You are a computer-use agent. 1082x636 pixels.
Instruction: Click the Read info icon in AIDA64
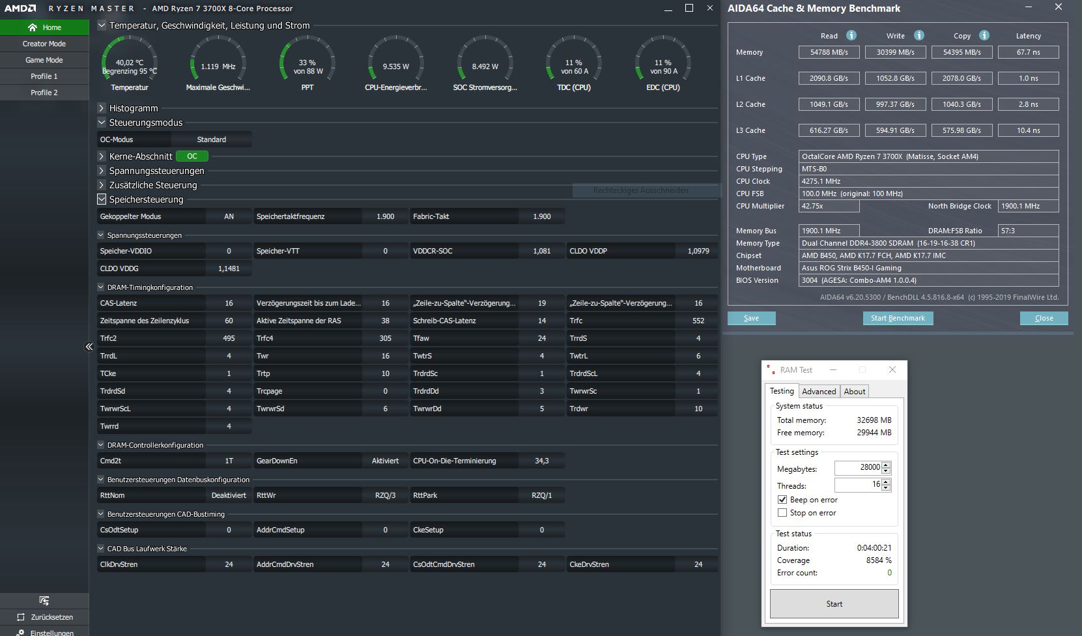tap(851, 35)
